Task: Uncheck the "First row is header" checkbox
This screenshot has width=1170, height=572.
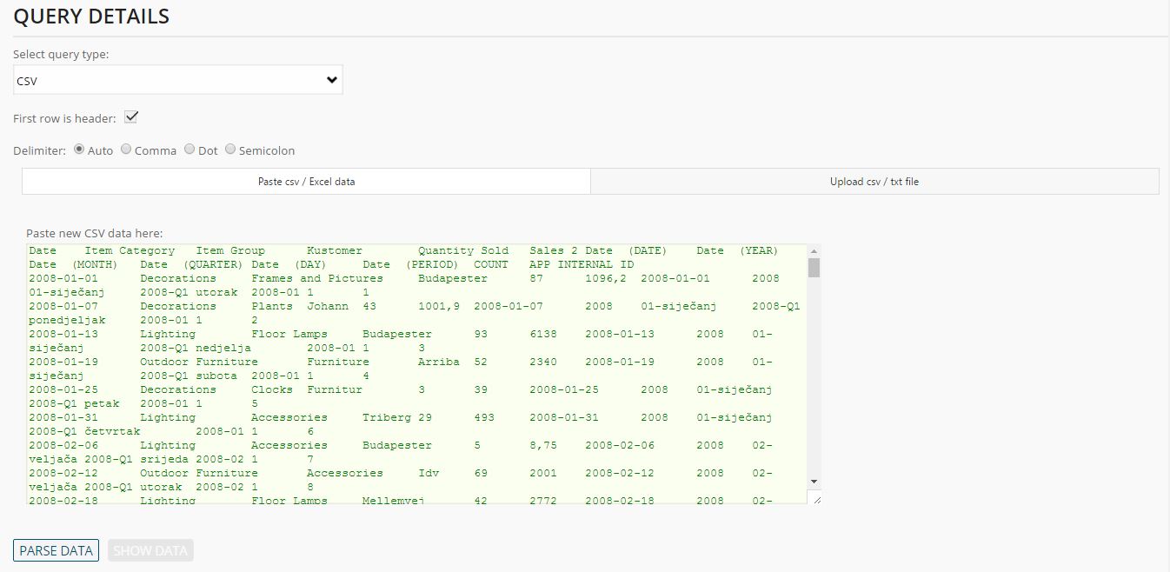Action: [130, 116]
